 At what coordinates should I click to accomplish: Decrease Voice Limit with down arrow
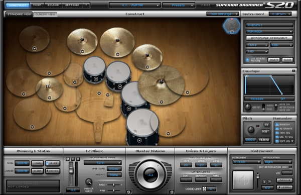205,190
